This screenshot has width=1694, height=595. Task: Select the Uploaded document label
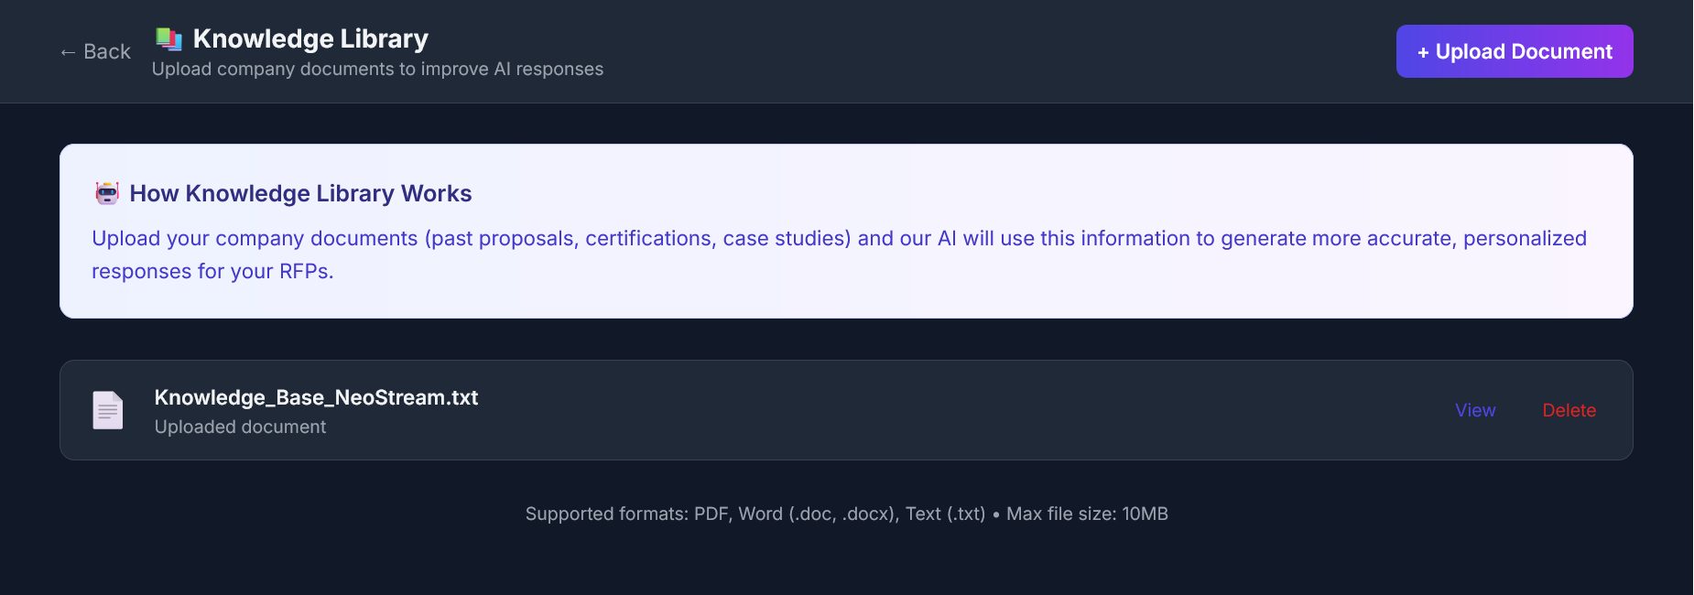[240, 427]
